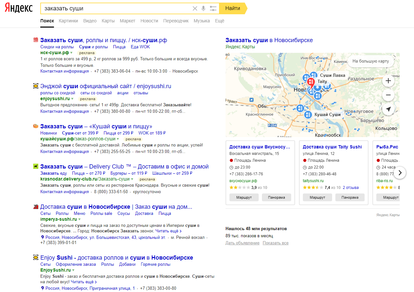Viewport: 414px width, 292px height.
Task: Click the Найти search button
Action: [233, 8]
